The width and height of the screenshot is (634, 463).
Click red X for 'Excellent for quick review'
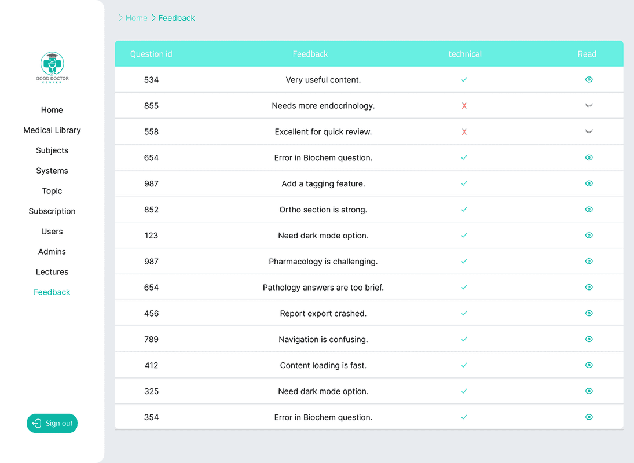pos(464,132)
